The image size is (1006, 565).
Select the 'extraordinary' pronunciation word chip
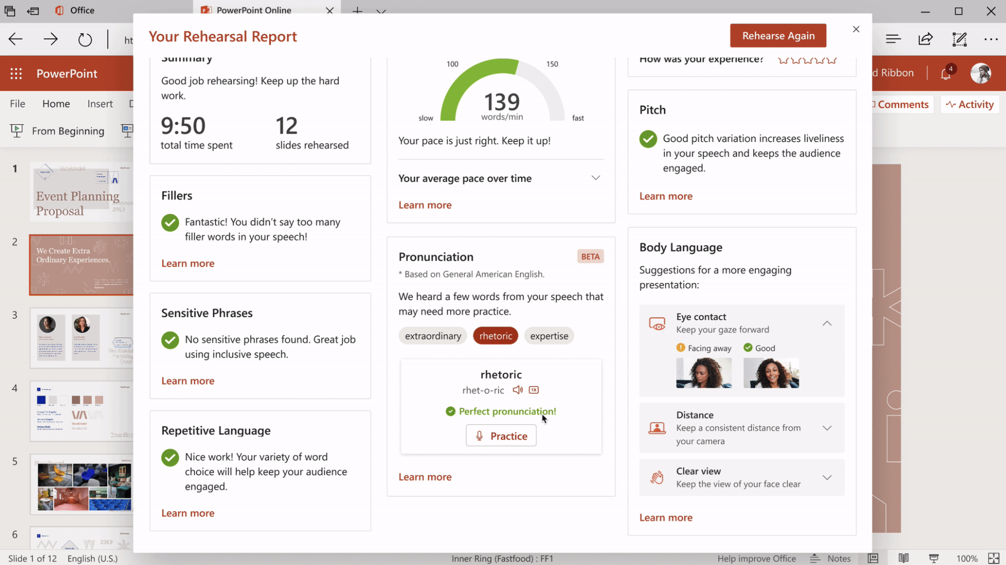pos(433,336)
